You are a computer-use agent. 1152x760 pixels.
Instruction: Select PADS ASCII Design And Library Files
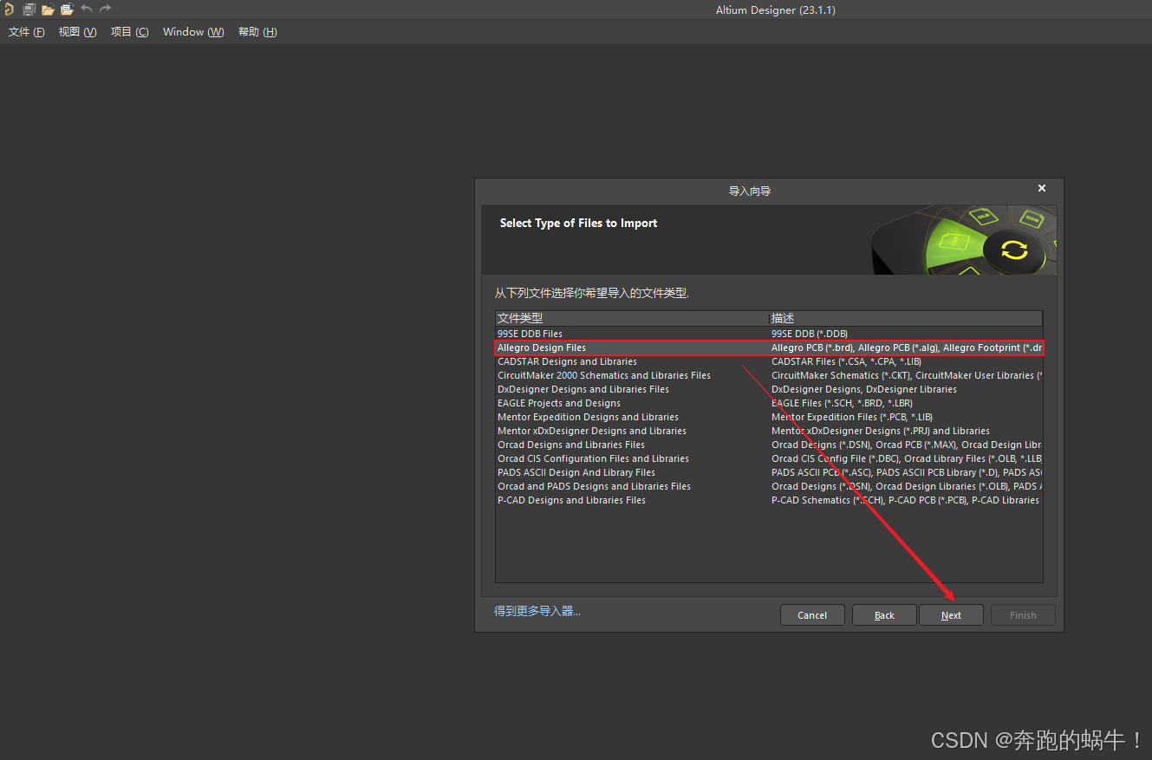[769, 472]
